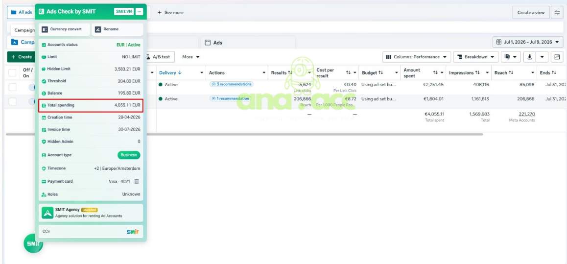The width and height of the screenshot is (567, 264).
Task: Switch to the Ads tab
Action: 248,42
